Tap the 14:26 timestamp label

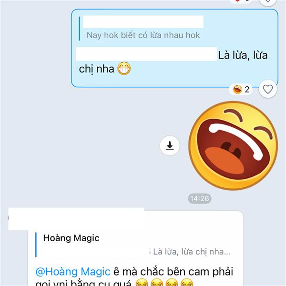coord(200,198)
